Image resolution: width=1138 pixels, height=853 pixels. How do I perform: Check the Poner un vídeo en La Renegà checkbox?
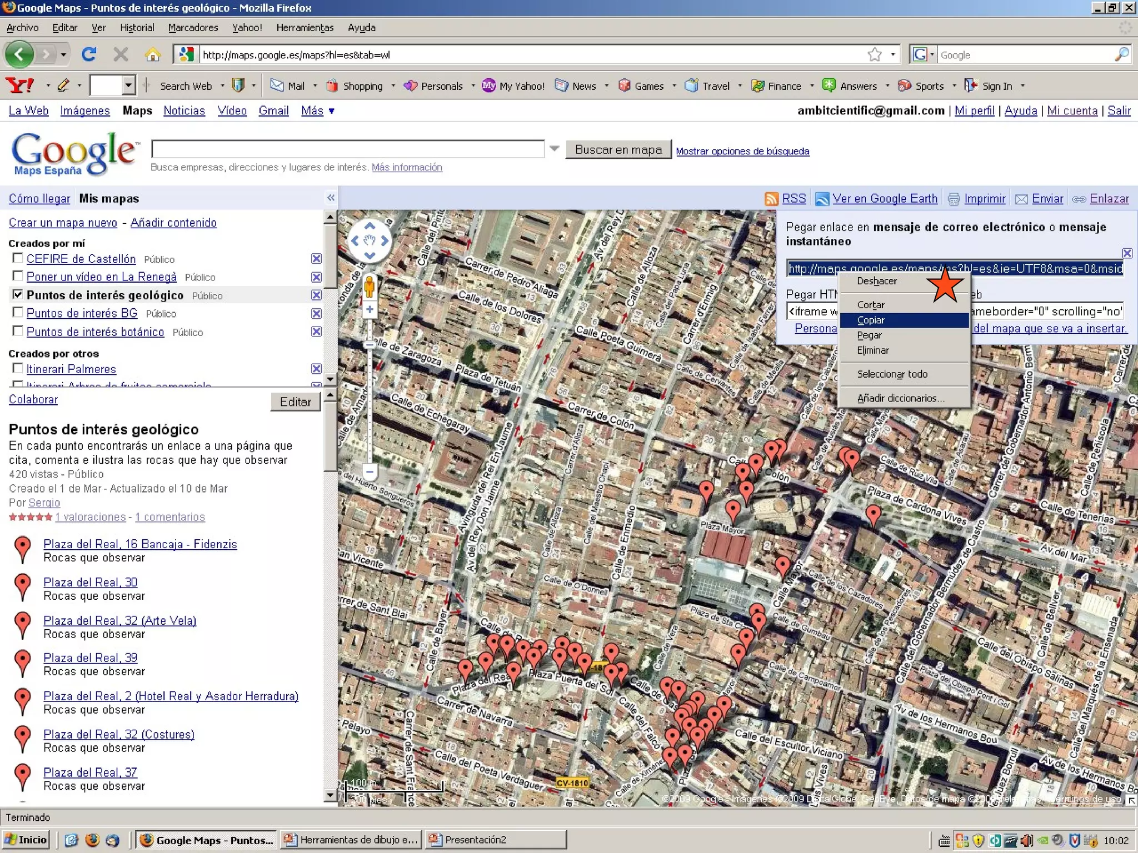coord(17,276)
